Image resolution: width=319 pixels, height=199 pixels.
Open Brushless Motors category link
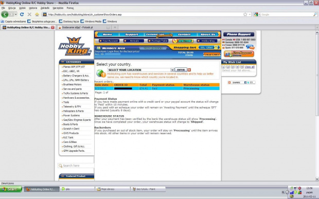click(72, 84)
